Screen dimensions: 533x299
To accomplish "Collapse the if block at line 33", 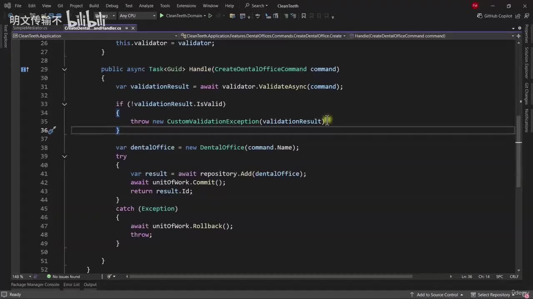I will pyautogui.click(x=65, y=104).
